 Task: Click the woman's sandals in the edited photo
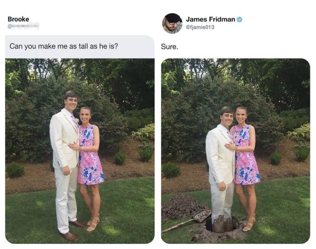(x=249, y=224)
